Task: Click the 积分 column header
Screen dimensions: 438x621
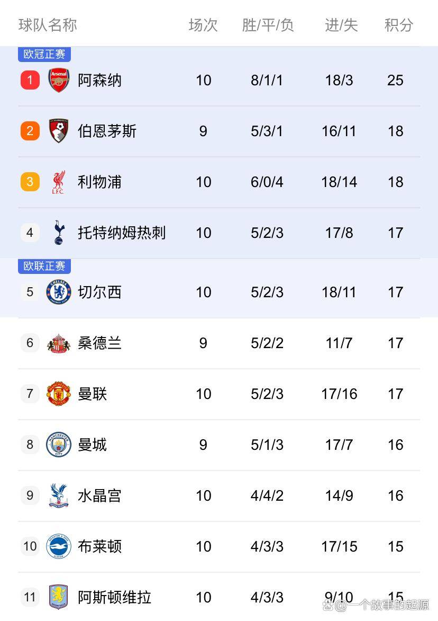Action: tap(398, 25)
